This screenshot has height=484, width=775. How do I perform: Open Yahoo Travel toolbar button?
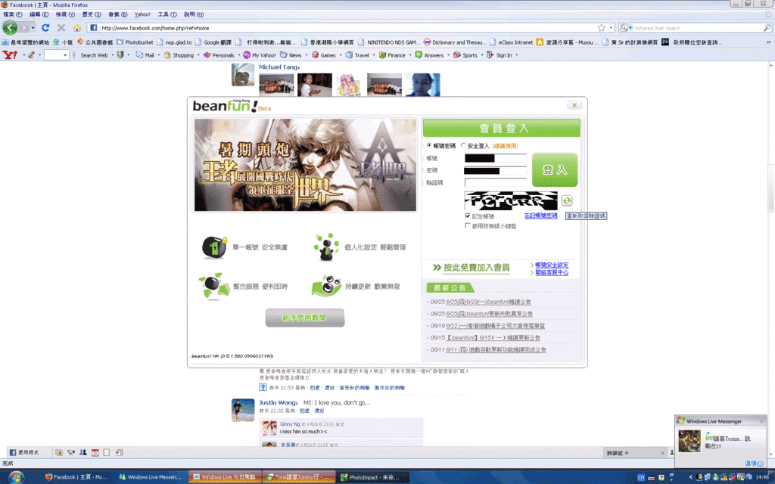[357, 55]
